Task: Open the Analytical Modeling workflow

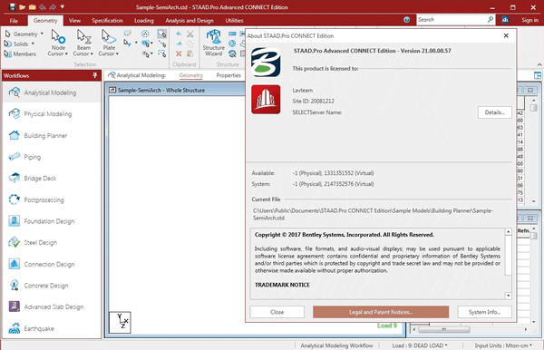Action: coord(52,92)
